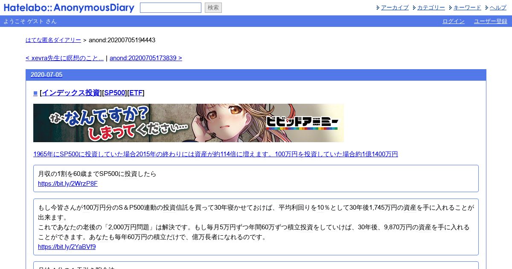This screenshot has width=512, height=269.
Task: Click the arrow icon beside ヘルプ
Action: tap(487, 8)
